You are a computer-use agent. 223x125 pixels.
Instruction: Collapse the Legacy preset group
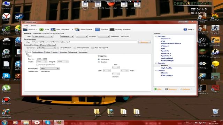click(156, 70)
